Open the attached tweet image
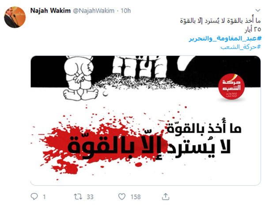Image resolution: width=265 pixels, height=205 pixels. (x=145, y=120)
